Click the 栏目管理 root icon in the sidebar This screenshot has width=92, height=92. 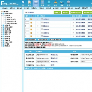pyautogui.click(x=2, y=12)
